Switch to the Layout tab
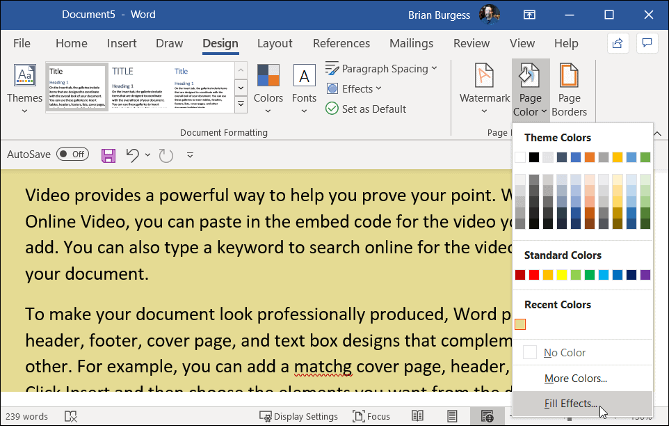 coord(275,43)
